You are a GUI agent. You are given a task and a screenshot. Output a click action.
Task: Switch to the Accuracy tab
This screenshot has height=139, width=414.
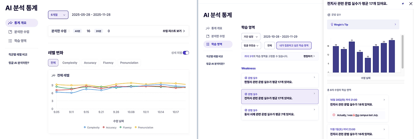pyautogui.click(x=90, y=63)
